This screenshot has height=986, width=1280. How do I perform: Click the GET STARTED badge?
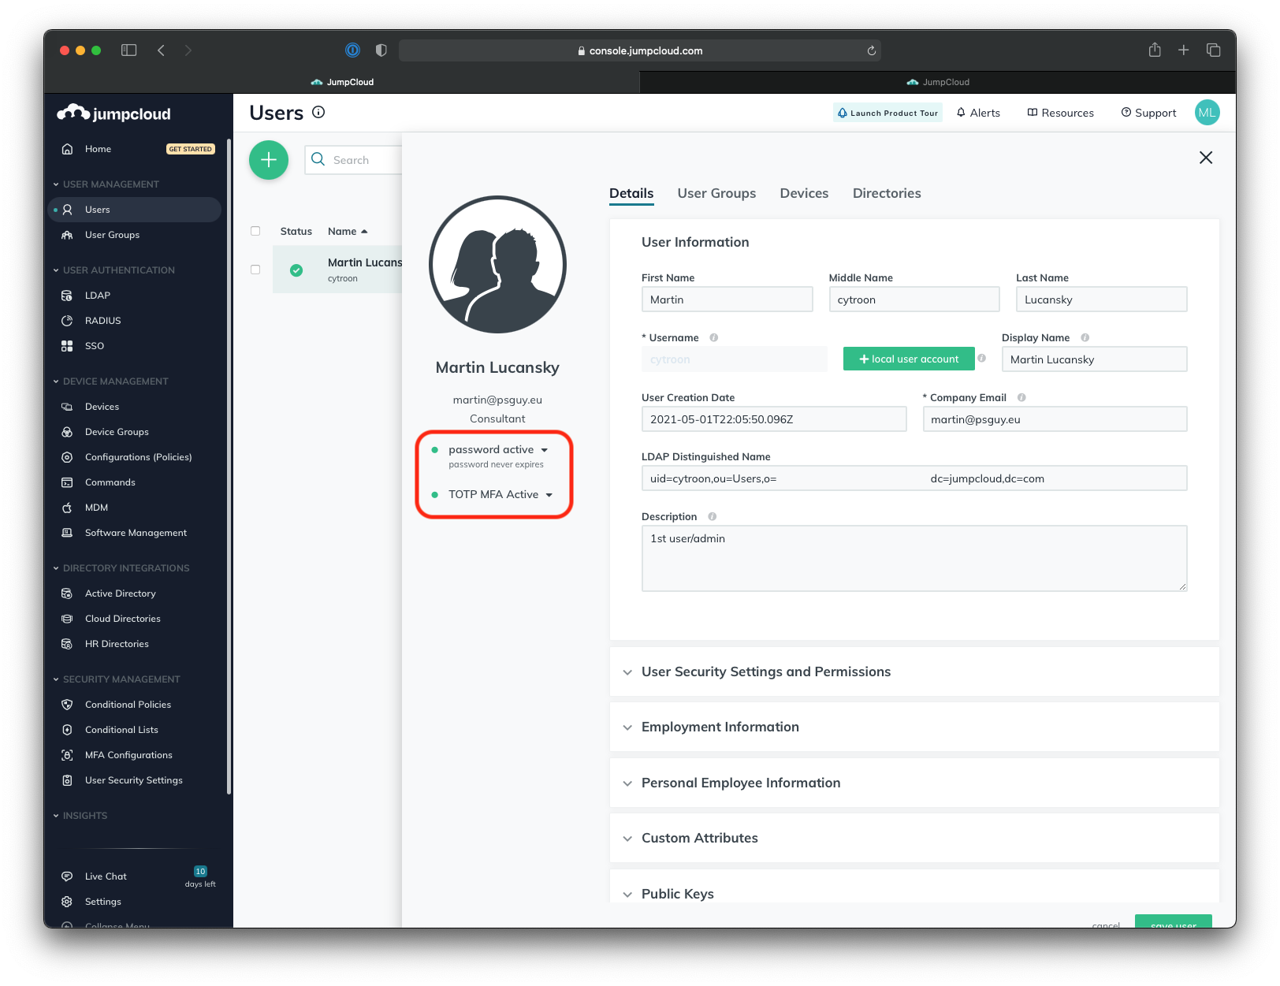click(190, 149)
